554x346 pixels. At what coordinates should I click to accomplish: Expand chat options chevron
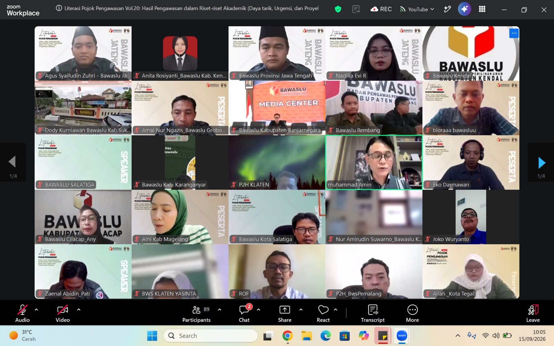[x=258, y=310]
